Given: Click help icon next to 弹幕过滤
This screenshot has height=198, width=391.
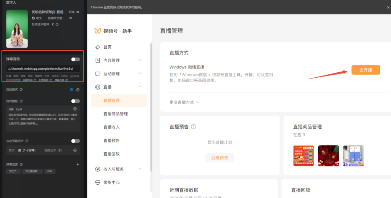Looking at the screenshot, I should [21, 164].
